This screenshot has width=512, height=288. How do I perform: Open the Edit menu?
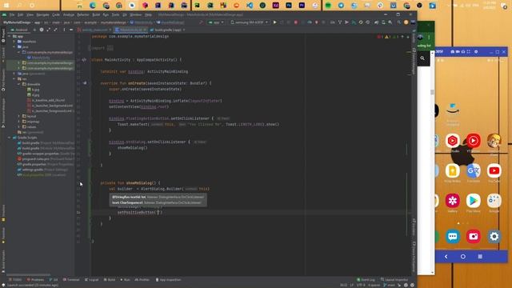tap(21, 14)
